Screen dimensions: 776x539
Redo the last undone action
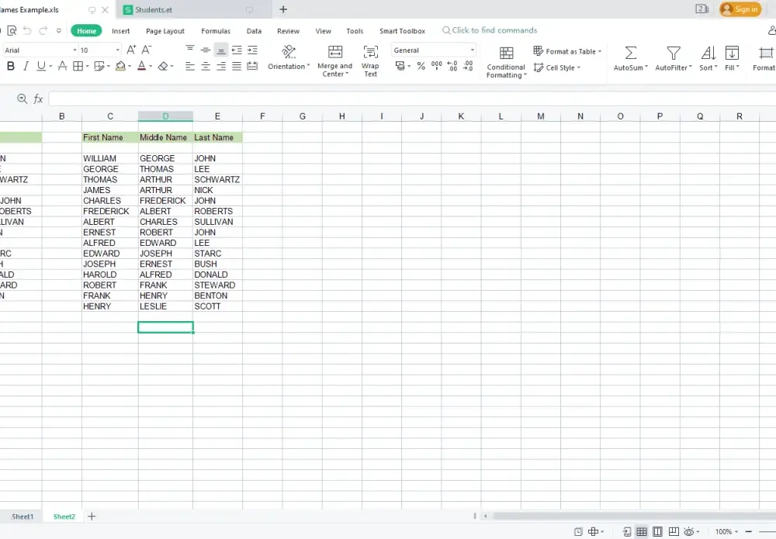43,31
